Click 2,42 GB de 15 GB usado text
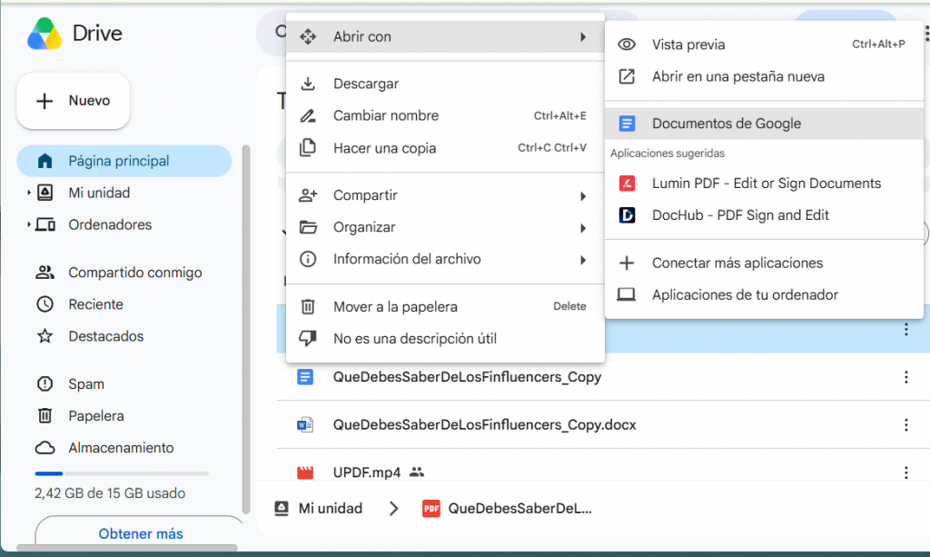Screen dimensions: 930x557 click(110, 492)
